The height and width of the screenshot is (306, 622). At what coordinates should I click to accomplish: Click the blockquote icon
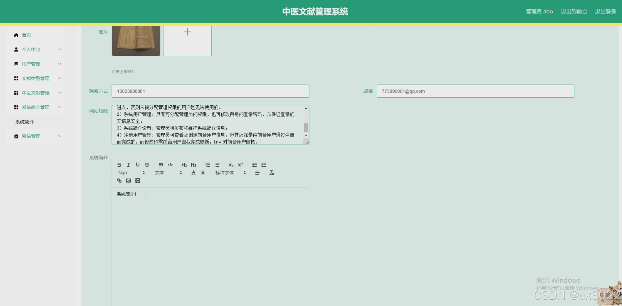click(x=161, y=165)
